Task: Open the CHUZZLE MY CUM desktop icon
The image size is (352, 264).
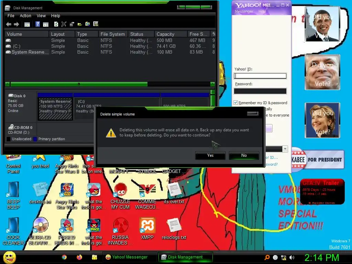Action: coord(120,196)
